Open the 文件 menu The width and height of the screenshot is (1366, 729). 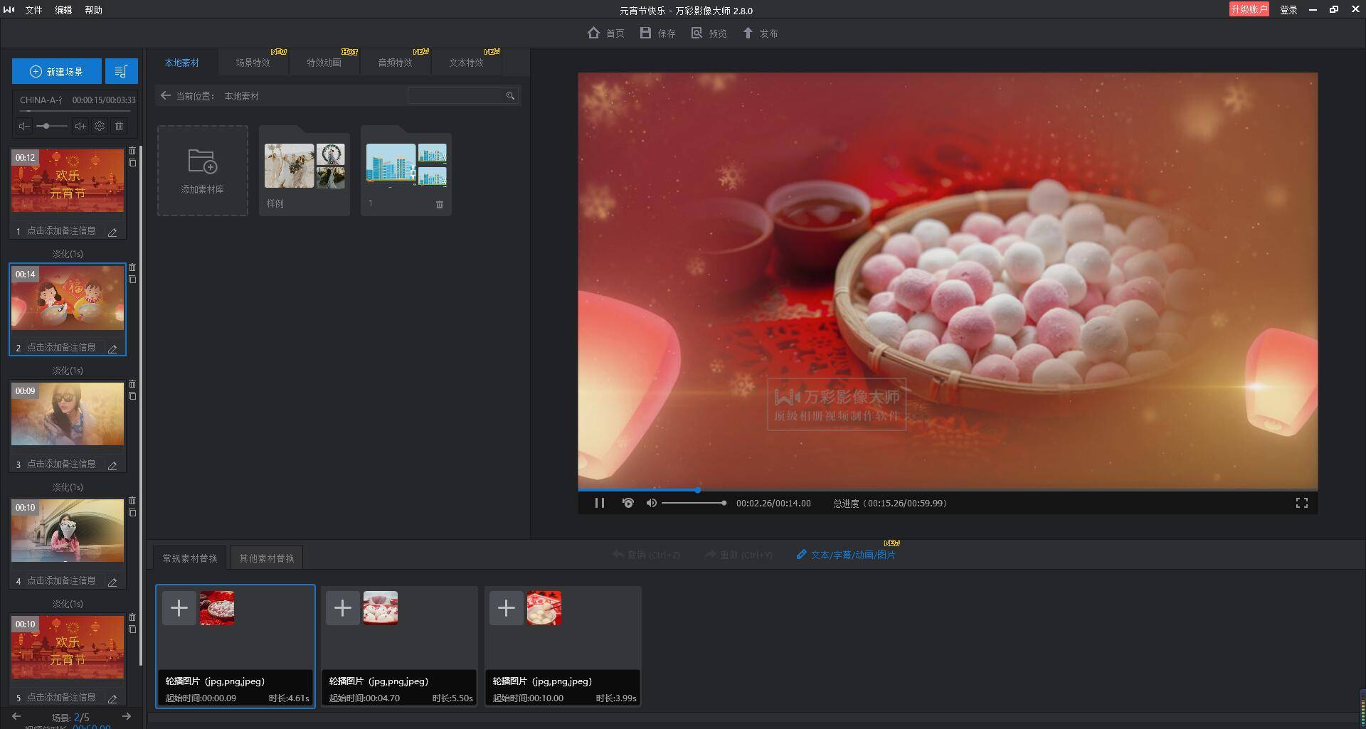(33, 10)
